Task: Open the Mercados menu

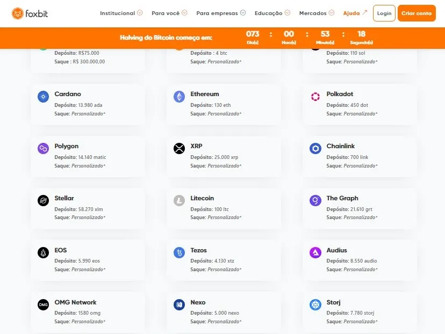Action: [317, 13]
